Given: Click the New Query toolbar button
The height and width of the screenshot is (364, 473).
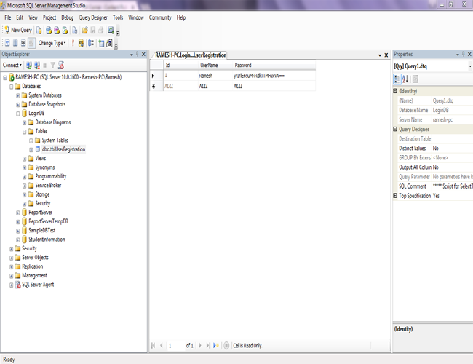Looking at the screenshot, I should coord(17,30).
